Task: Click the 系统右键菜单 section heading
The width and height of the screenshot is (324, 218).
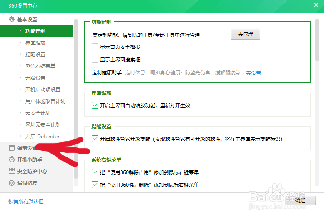Action: 106,160
